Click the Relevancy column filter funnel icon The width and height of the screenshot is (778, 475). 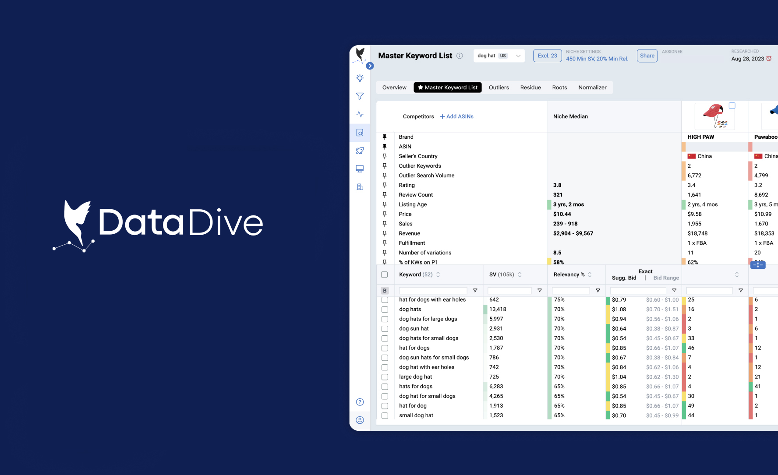pyautogui.click(x=598, y=290)
